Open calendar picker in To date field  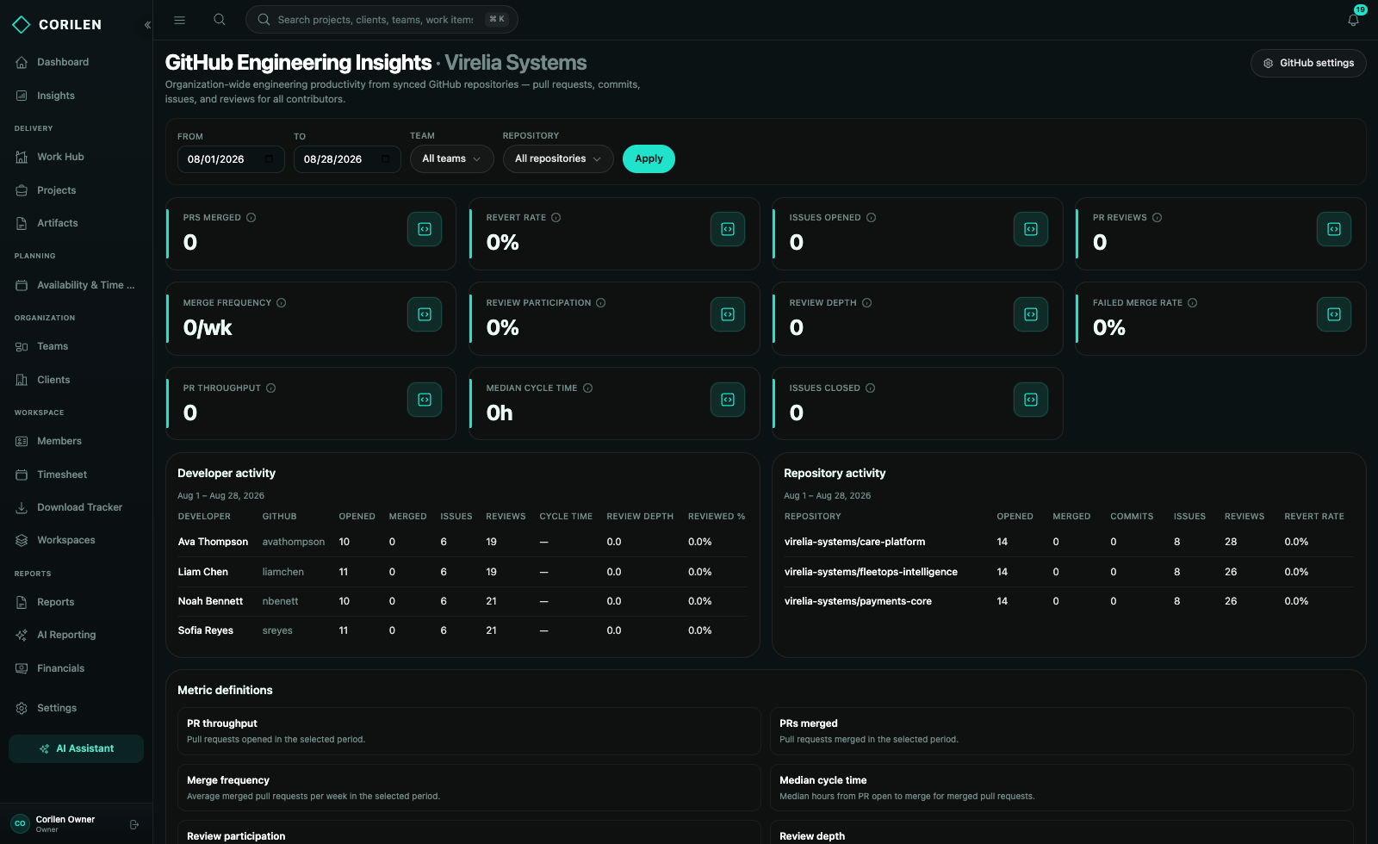[386, 159]
